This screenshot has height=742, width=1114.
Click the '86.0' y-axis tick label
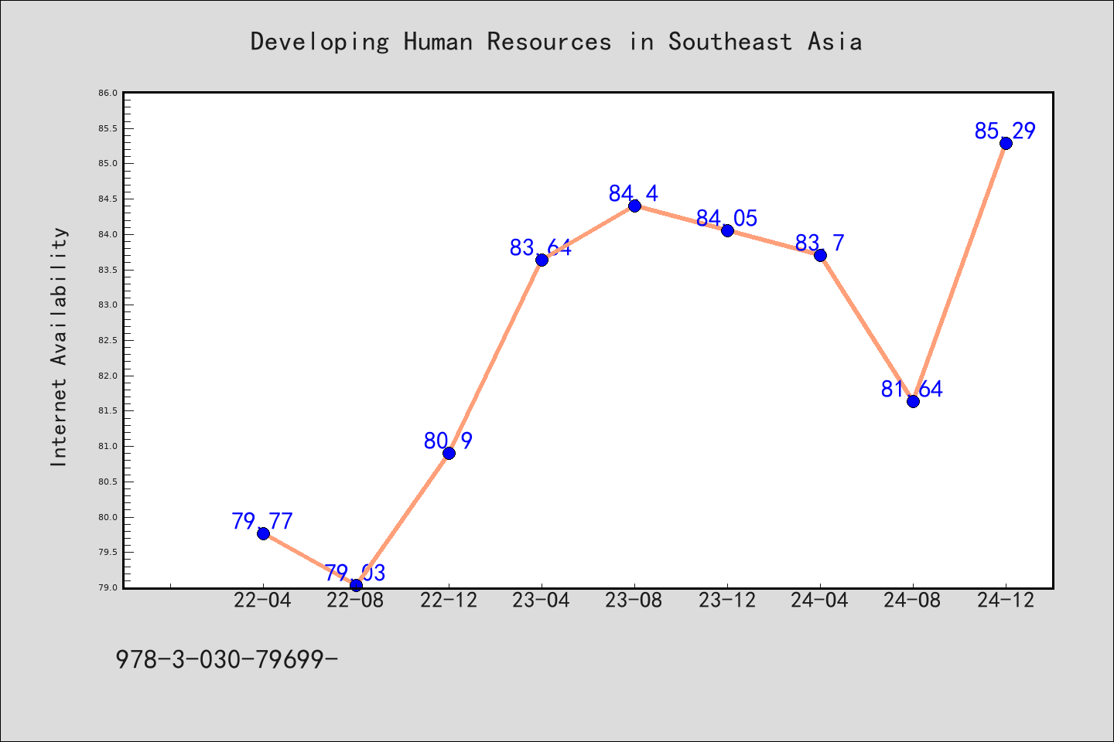[108, 93]
